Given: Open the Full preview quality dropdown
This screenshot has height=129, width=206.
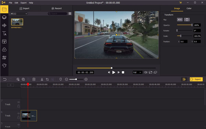Looking at the screenshot, I should [137, 72].
